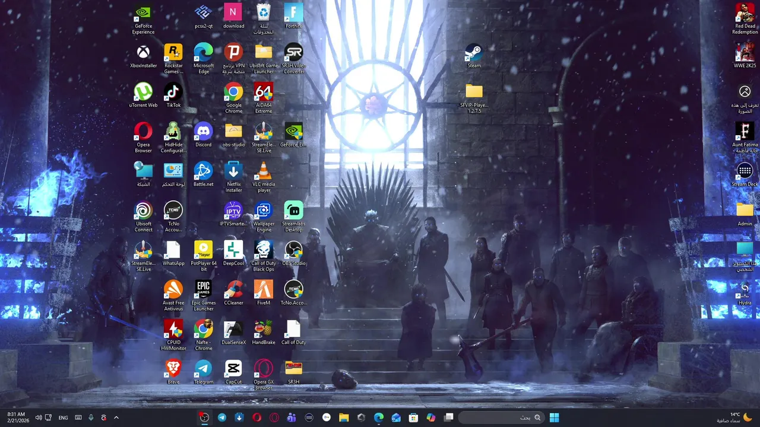
Task: Select the Google Chrome desktop shortcut
Action: click(233, 98)
